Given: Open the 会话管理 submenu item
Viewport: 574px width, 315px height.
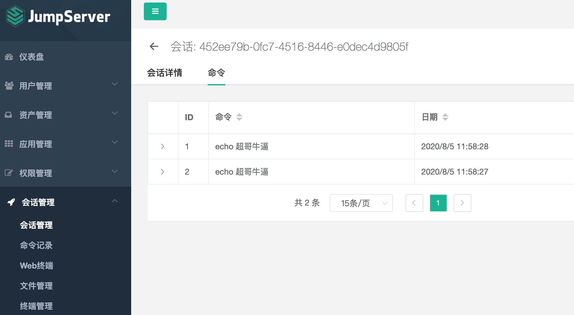Looking at the screenshot, I should tap(36, 225).
